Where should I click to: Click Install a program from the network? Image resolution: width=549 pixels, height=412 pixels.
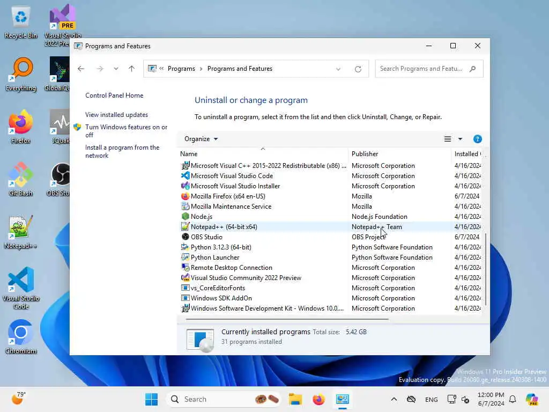[x=122, y=151]
